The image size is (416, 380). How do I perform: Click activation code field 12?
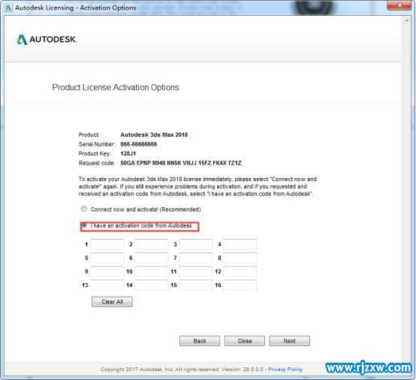[x=240, y=271]
